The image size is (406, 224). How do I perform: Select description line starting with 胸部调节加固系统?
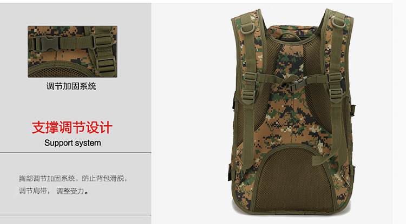(x=73, y=178)
